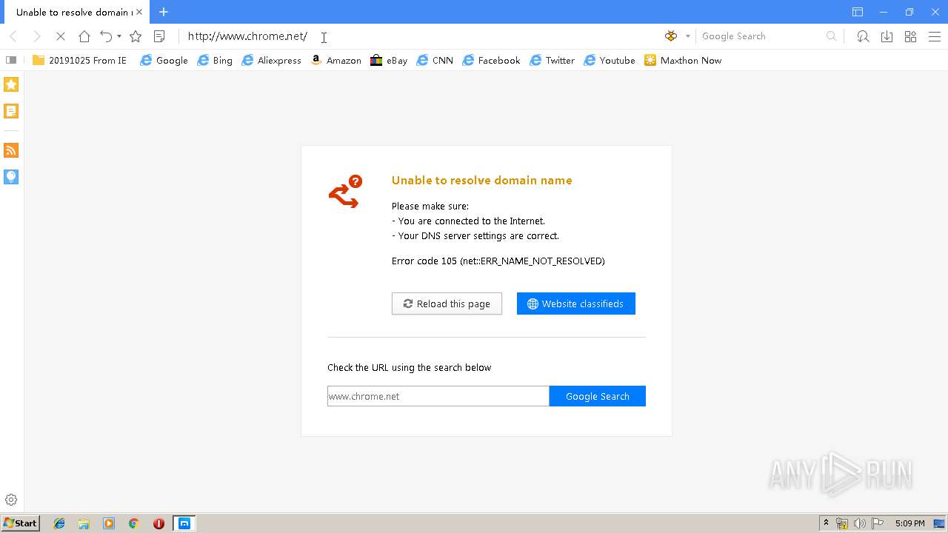Open the Windows Start menu
This screenshot has width=948, height=533.
tap(20, 523)
